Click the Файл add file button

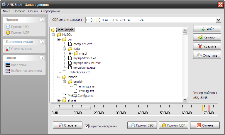coord(207,29)
